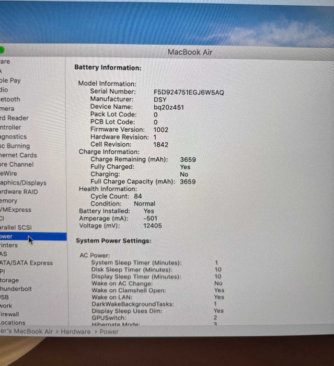Screen dimensions: 334x366
Task: Select the Power item in the sidebar
Action: (x=33, y=236)
